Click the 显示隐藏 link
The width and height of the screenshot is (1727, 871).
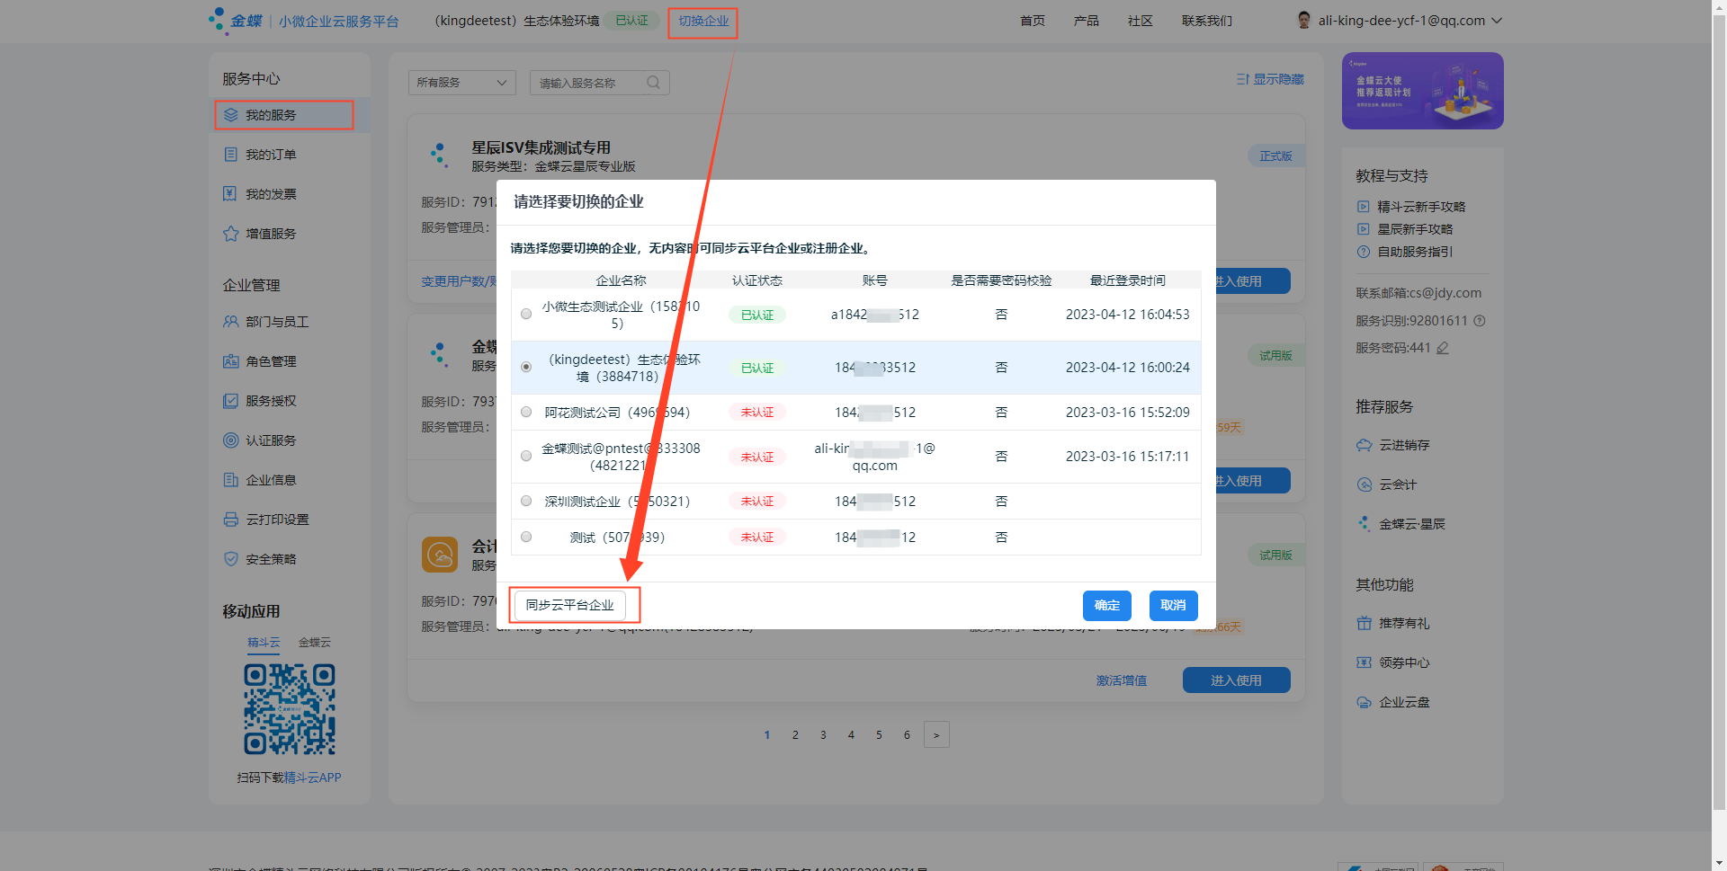tap(1270, 79)
